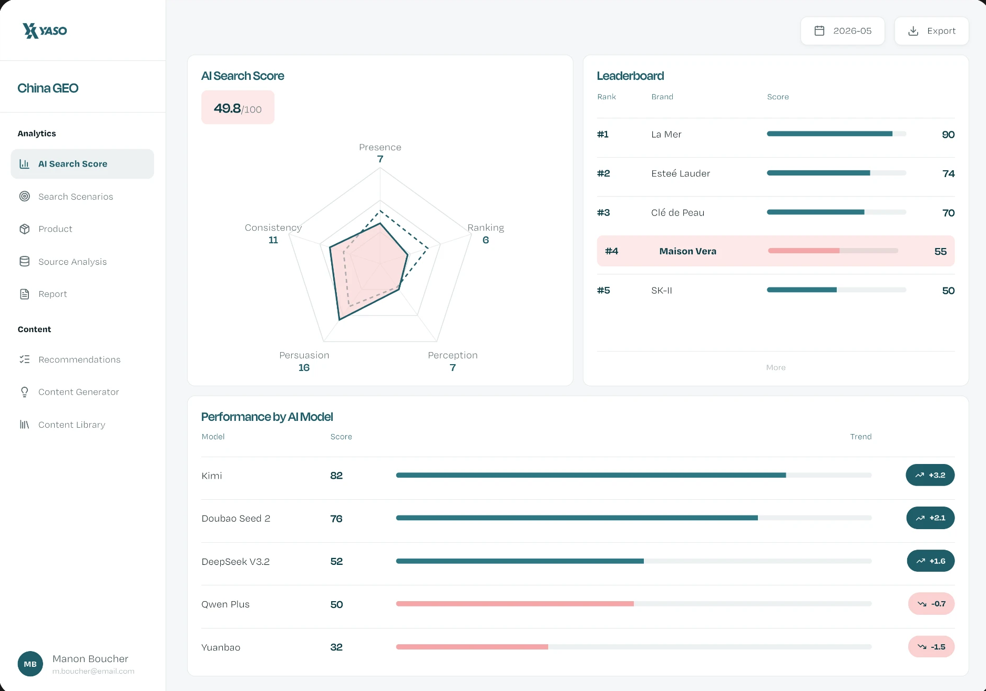The width and height of the screenshot is (986, 691).
Task: Click the More link in Leaderboard
Action: pyautogui.click(x=776, y=368)
